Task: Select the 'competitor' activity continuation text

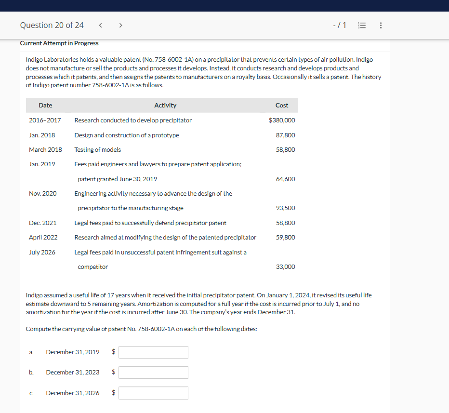Action: point(93,267)
